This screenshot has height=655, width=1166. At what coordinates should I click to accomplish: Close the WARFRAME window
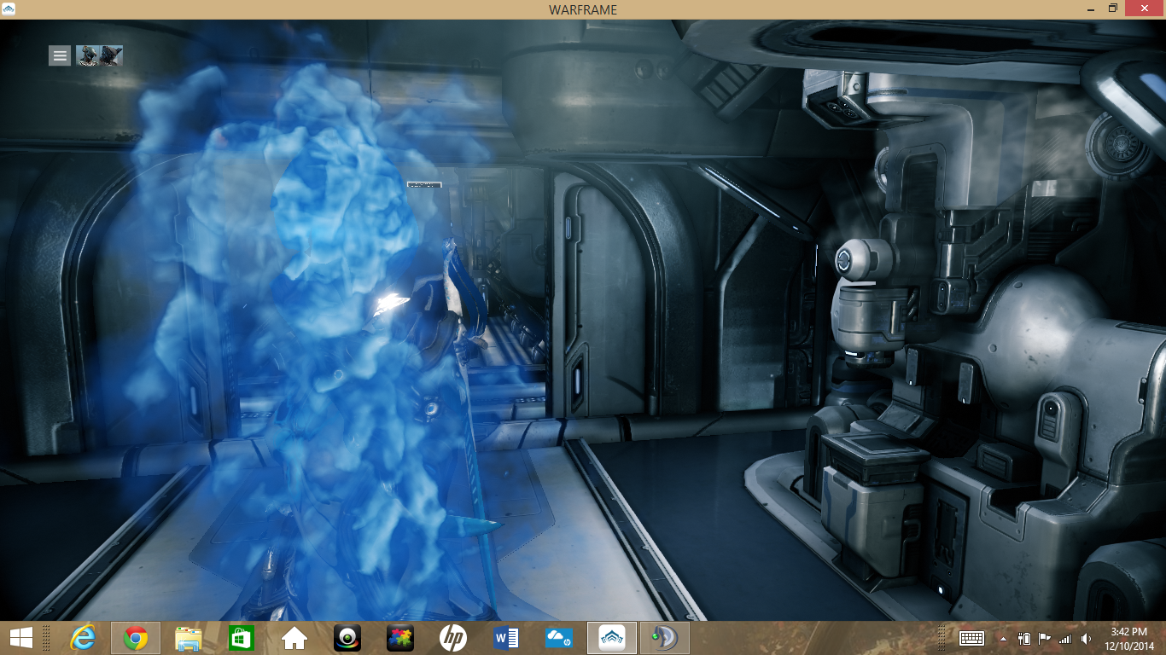click(x=1144, y=9)
